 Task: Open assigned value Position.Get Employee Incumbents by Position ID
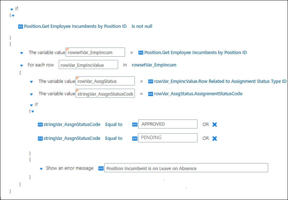pos(195,52)
